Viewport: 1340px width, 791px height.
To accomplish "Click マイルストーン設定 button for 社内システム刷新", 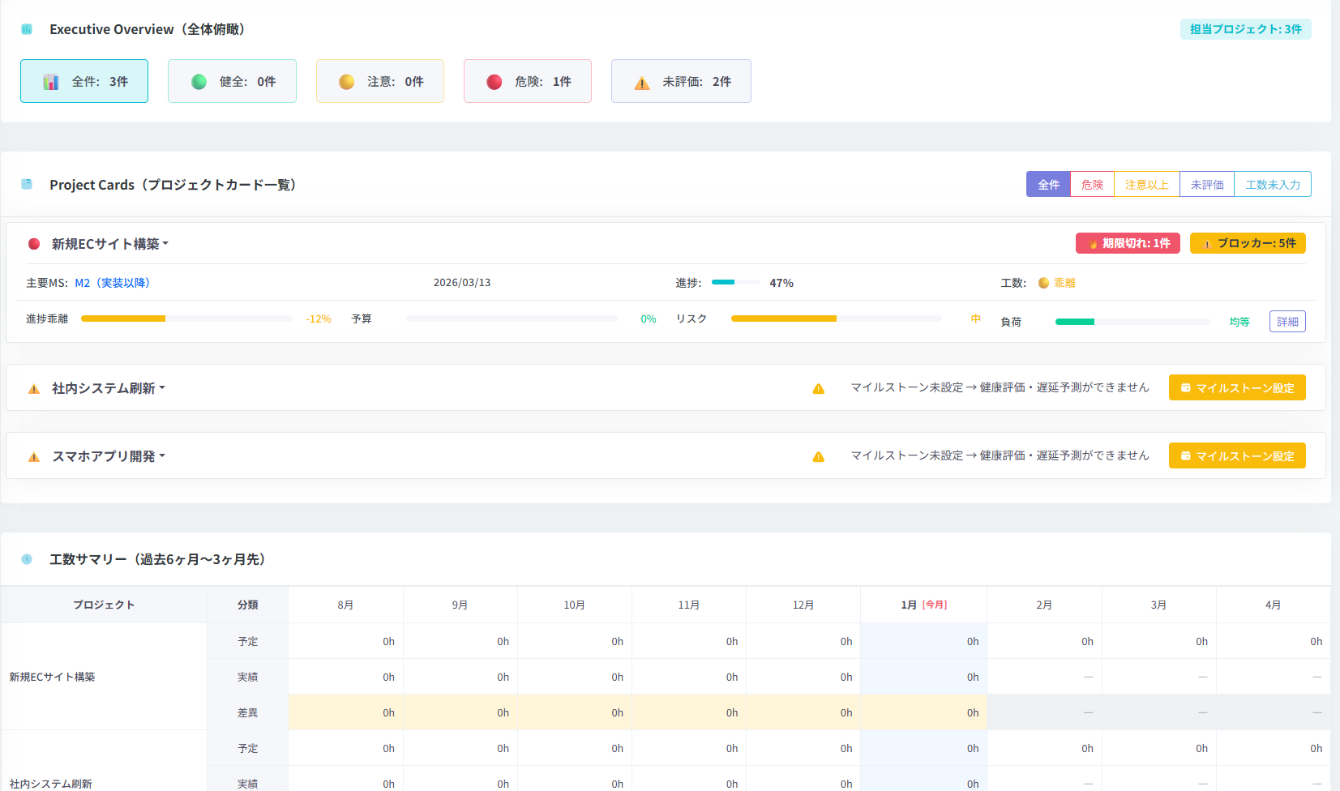I will pyautogui.click(x=1236, y=388).
